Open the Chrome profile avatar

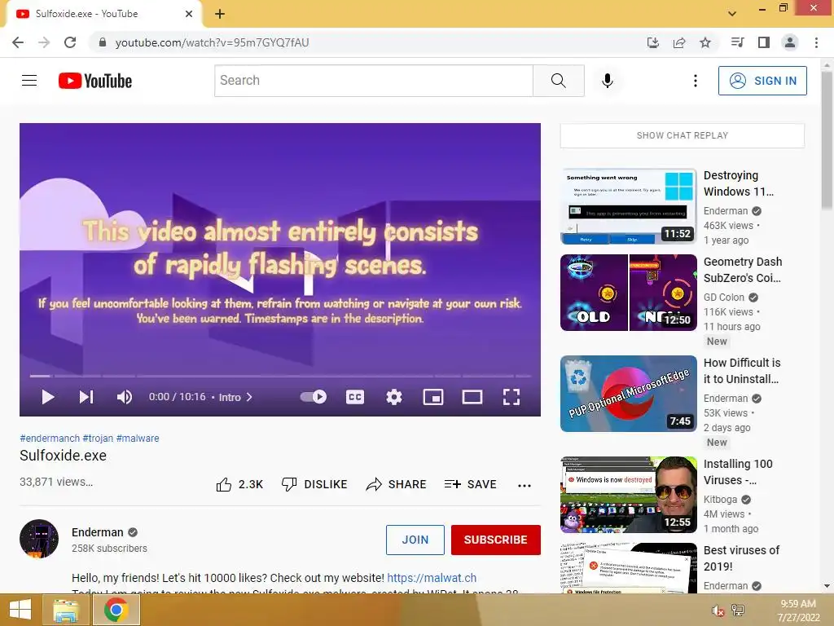(790, 42)
